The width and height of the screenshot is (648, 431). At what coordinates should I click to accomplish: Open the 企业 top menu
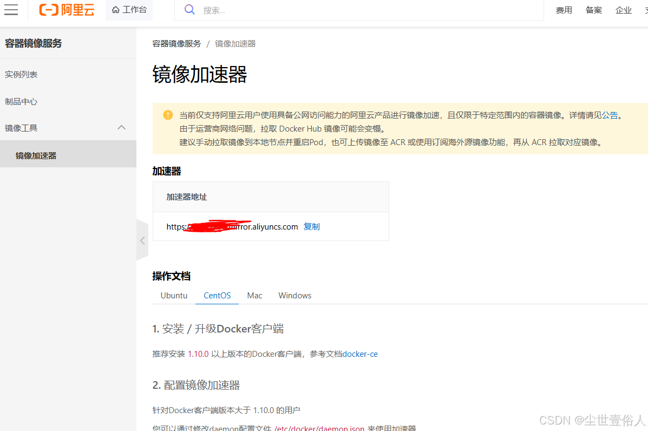click(x=623, y=10)
